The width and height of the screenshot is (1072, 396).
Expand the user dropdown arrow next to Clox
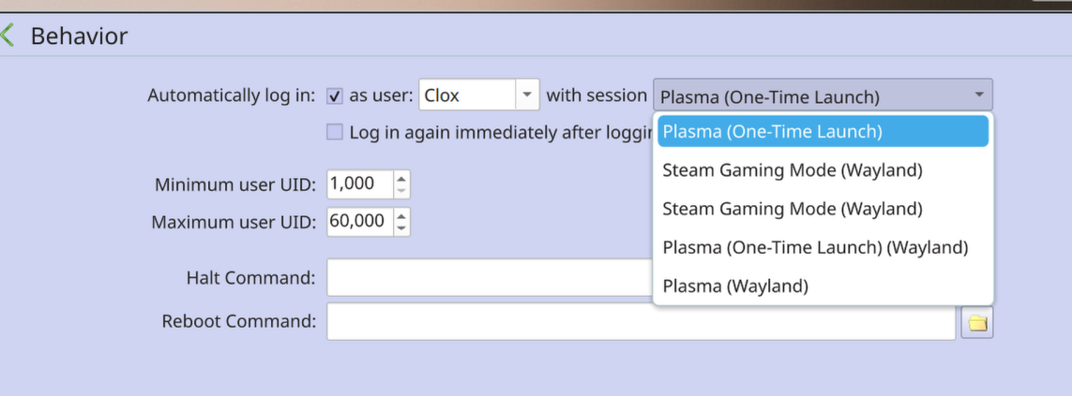[527, 95]
